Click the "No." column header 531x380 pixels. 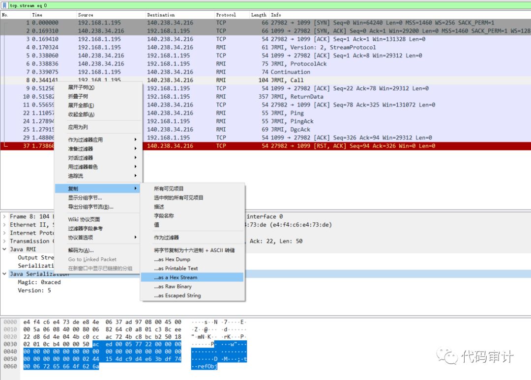5,15
